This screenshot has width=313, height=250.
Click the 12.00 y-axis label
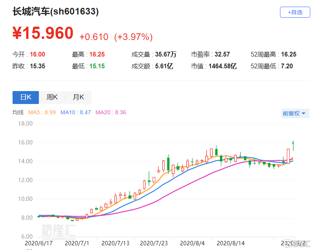(x=26, y=180)
